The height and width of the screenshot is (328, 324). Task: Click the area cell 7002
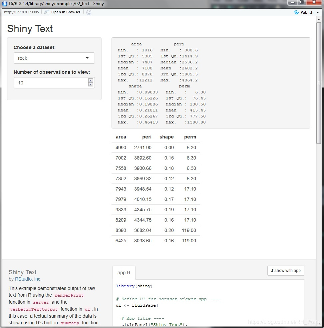(121, 158)
